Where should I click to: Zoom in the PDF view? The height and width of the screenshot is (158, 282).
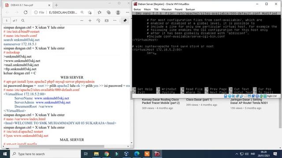click(90, 21)
